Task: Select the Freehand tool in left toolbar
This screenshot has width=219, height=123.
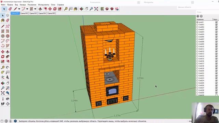Action: pyautogui.click(x=8, y=26)
